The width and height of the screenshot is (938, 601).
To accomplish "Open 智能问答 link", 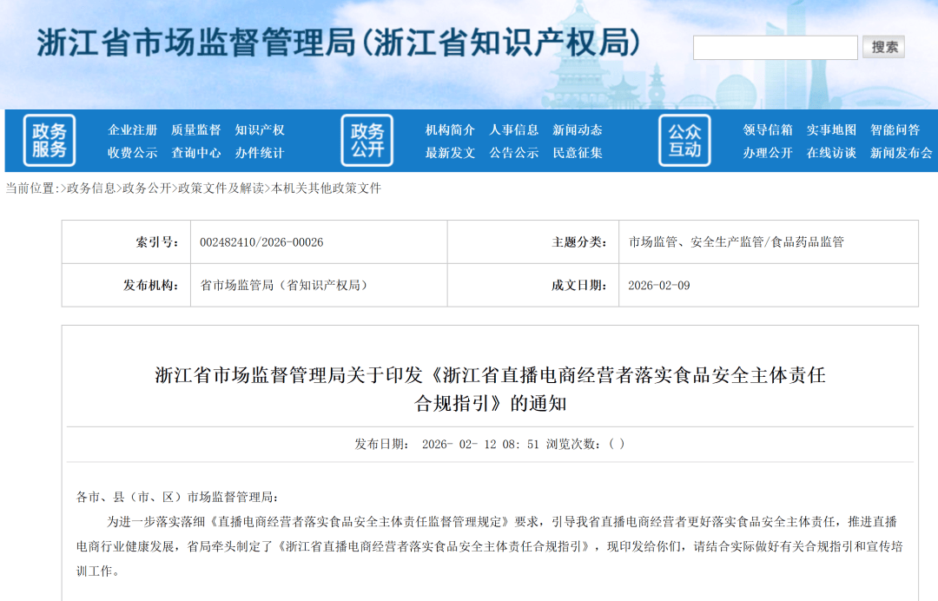I will click(x=895, y=130).
